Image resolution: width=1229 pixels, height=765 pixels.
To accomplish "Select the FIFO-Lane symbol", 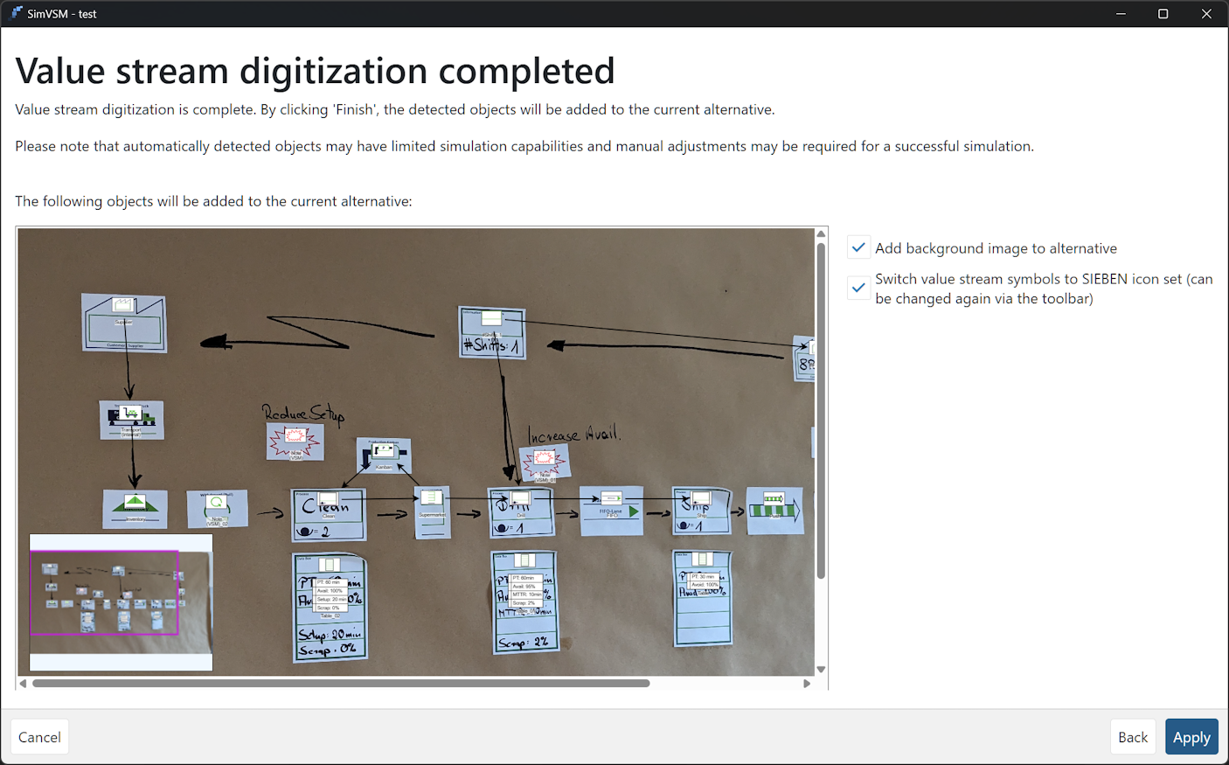I will point(611,510).
